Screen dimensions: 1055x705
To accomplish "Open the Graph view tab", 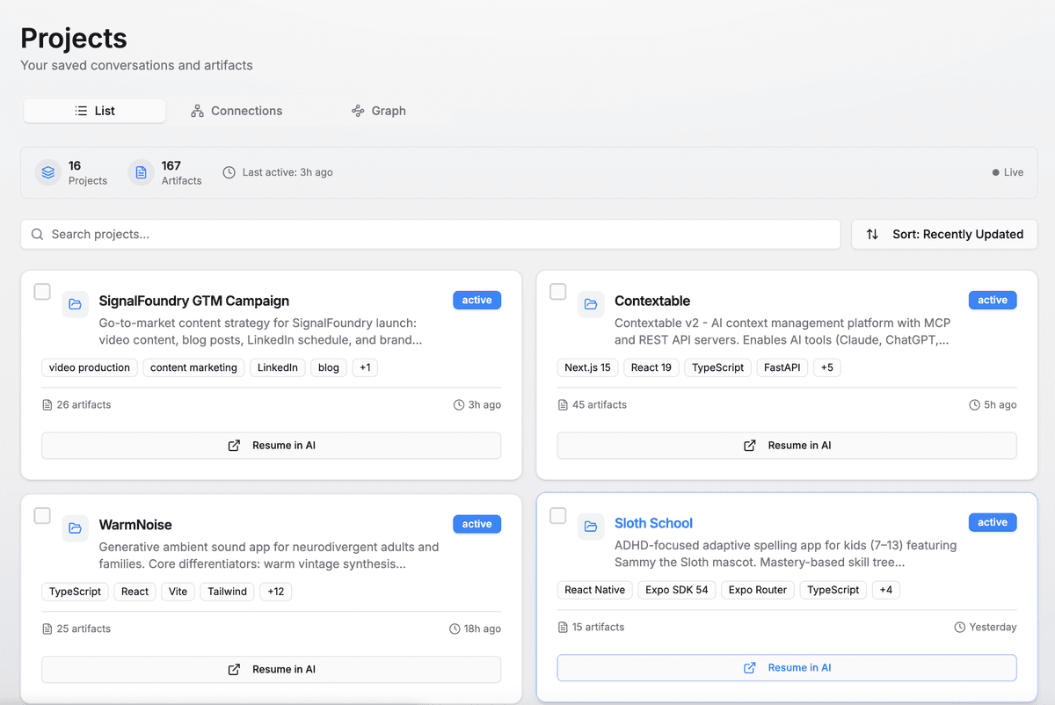I will 378,111.
